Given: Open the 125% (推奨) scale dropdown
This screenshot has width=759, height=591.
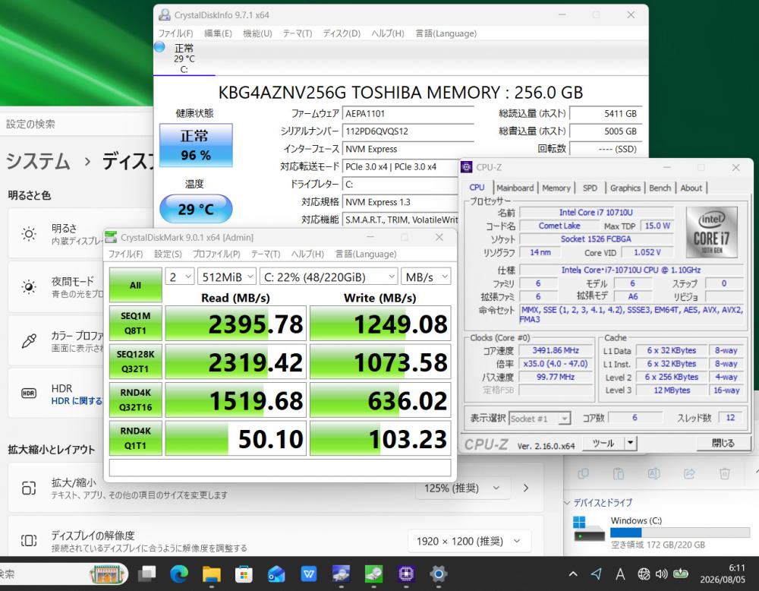Looking at the screenshot, I should (462, 488).
